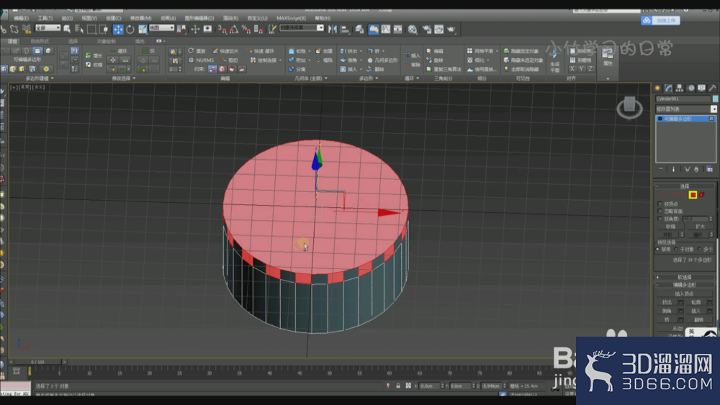
Task: Enable the 忽略背面 (Ignore Backfacing) checkbox
Action: tap(660, 211)
